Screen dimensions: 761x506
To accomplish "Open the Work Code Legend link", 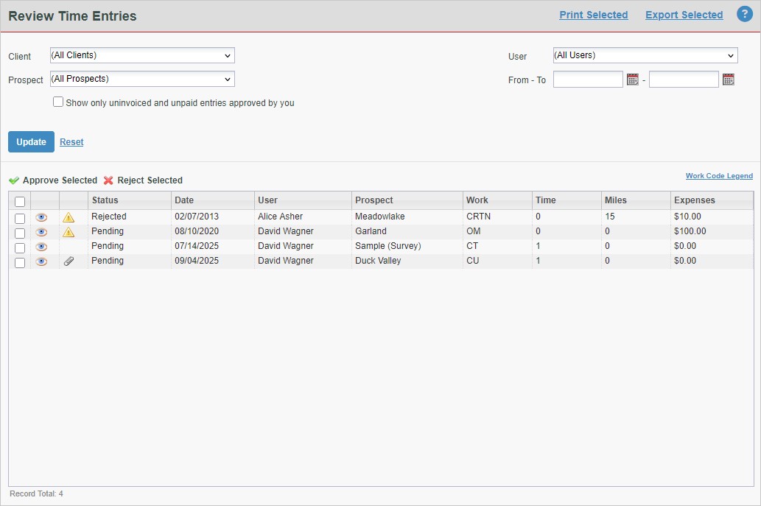I will 719,176.
